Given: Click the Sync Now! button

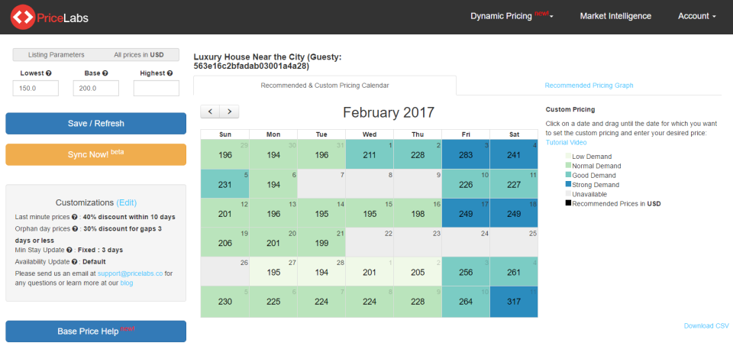Looking at the screenshot, I should (x=95, y=154).
